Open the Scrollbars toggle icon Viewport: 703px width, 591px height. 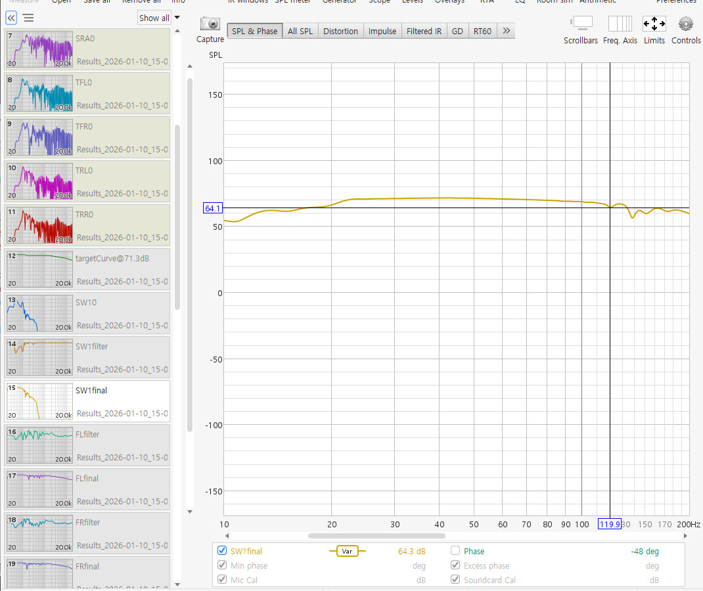(x=581, y=24)
